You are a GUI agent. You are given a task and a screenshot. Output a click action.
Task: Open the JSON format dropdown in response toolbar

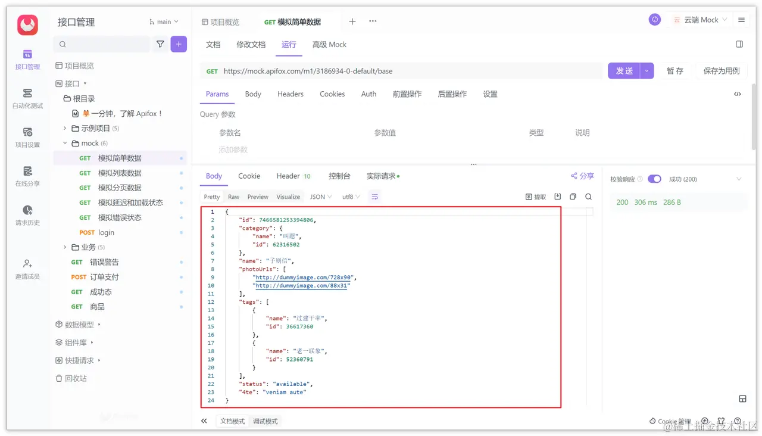pos(320,197)
